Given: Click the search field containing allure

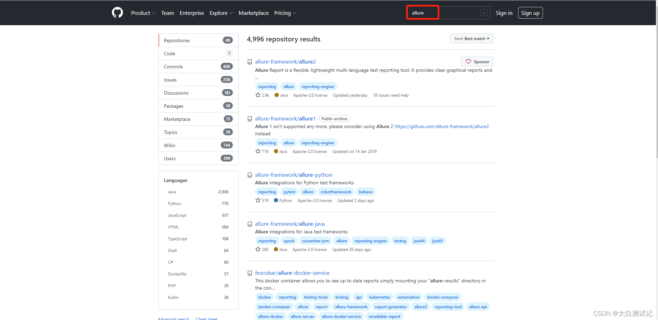Looking at the screenshot, I should point(448,13).
